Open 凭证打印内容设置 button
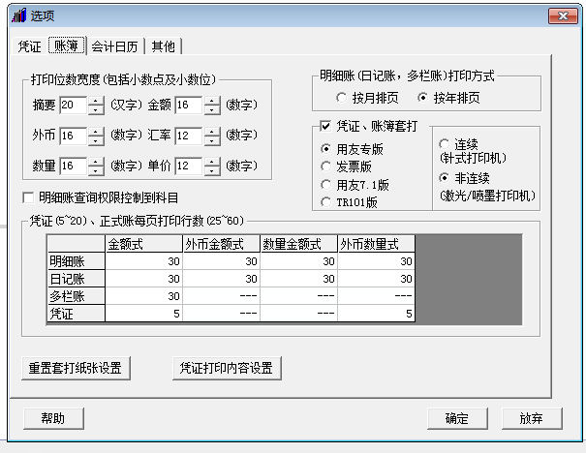 [227, 368]
